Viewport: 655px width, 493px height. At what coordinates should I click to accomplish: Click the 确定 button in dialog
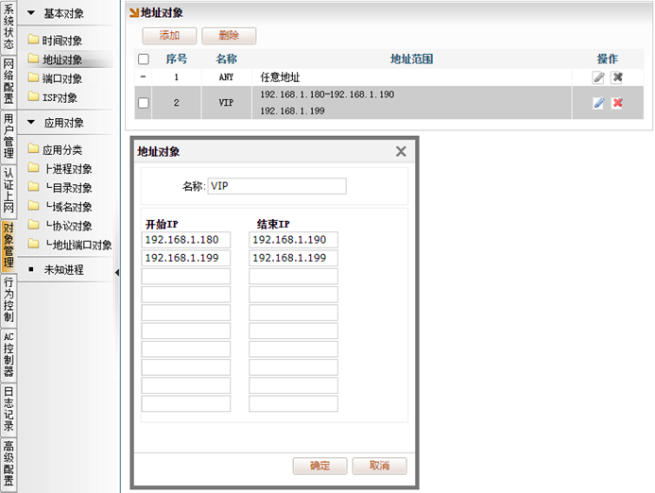point(319,466)
